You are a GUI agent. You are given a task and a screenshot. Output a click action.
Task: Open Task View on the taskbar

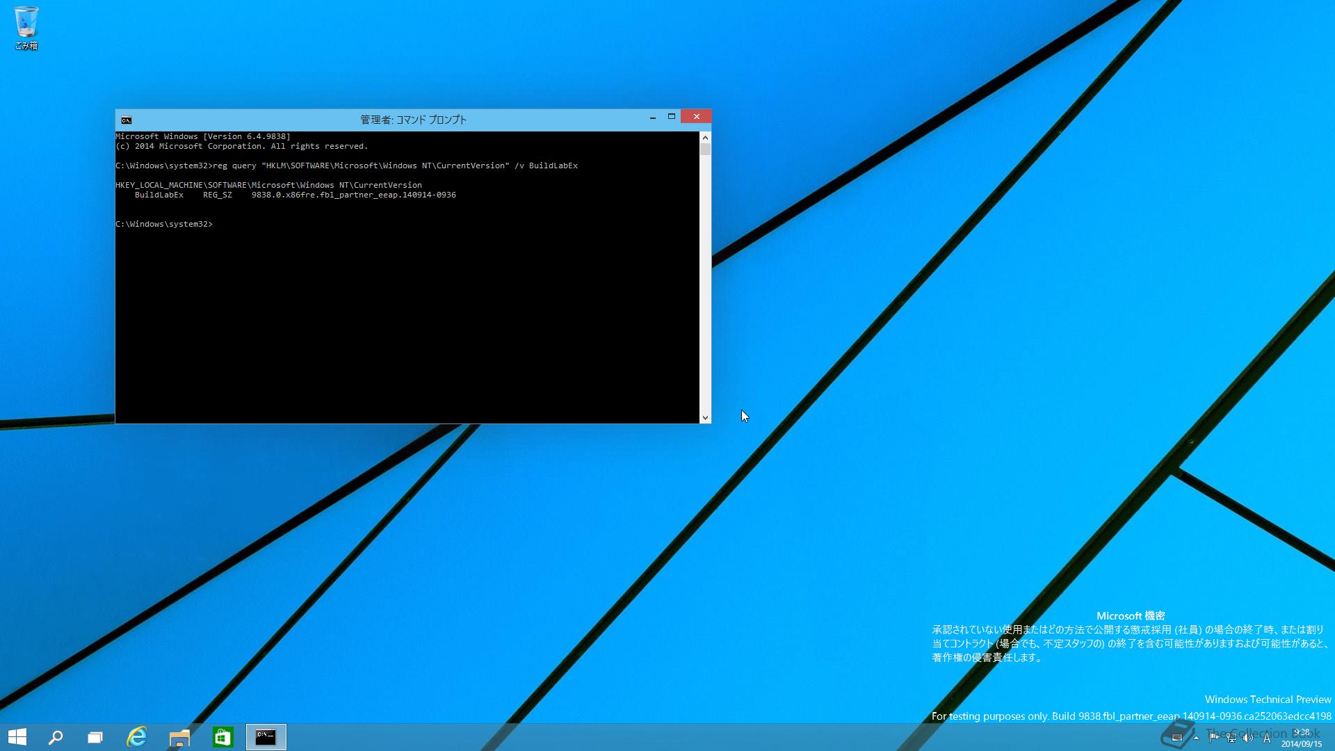(95, 737)
